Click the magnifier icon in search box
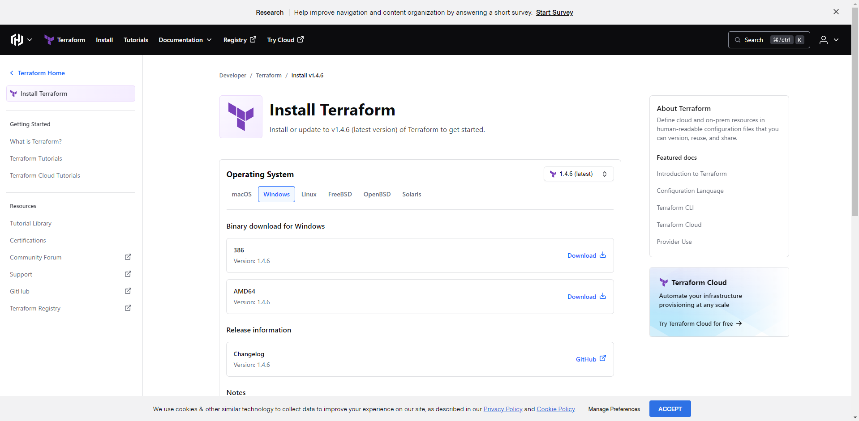The height and width of the screenshot is (421, 859). click(x=738, y=40)
